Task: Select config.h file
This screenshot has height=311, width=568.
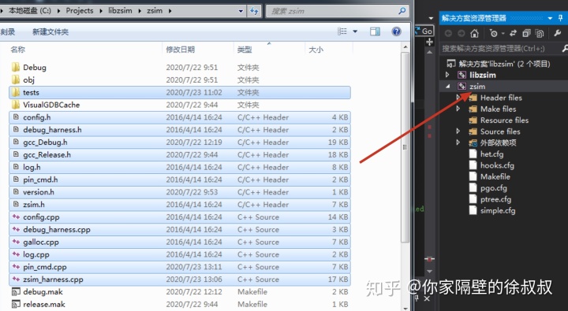Action: pyautogui.click(x=180, y=117)
